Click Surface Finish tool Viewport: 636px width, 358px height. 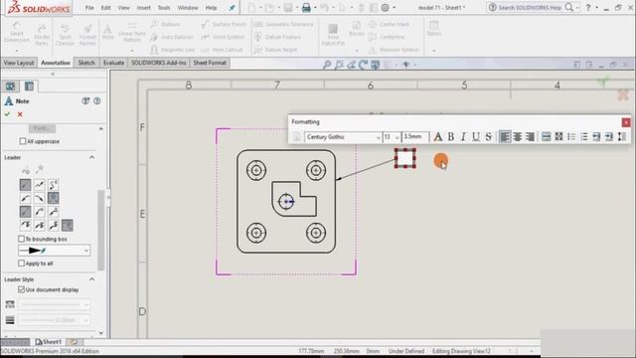[224, 24]
